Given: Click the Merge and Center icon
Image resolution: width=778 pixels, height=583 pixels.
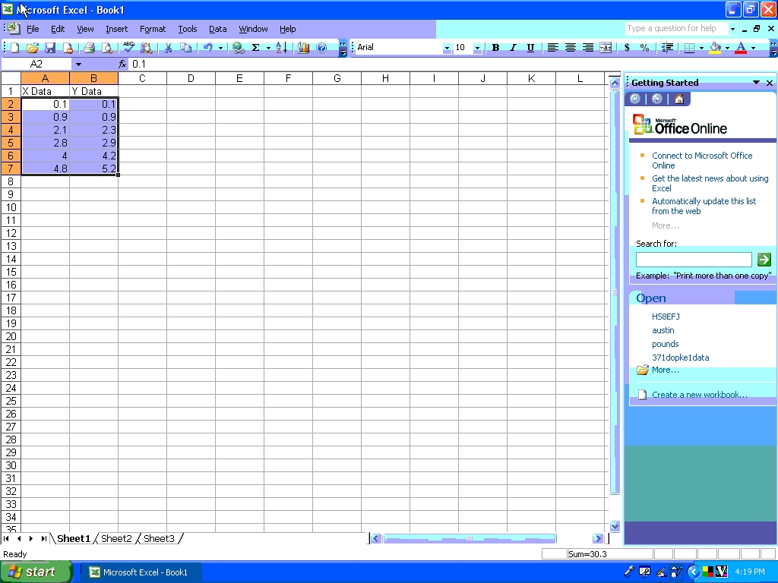Looking at the screenshot, I should click(x=606, y=47).
